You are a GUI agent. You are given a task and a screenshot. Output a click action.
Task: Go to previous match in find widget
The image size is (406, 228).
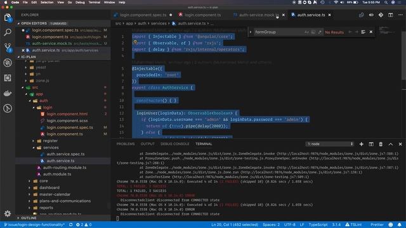pos(350,32)
